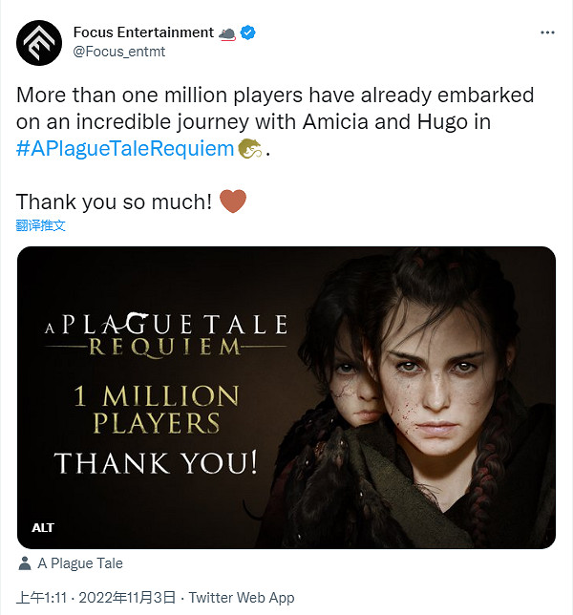Open the tagged 'A Plague Tale' account

pos(80,563)
